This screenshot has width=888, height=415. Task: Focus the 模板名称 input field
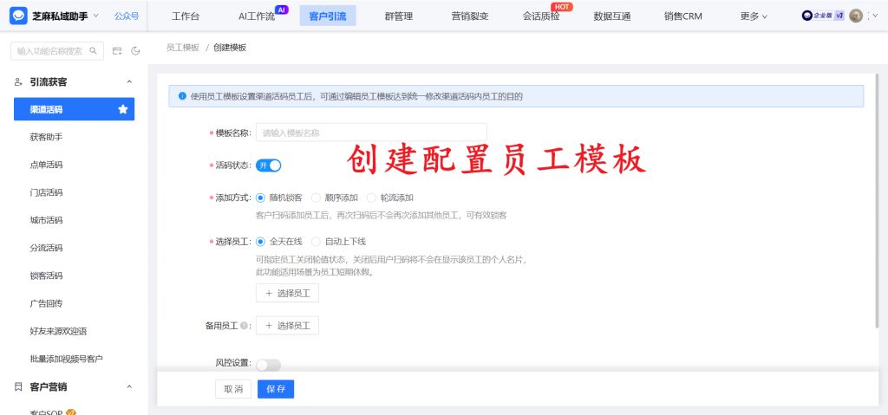[371, 133]
